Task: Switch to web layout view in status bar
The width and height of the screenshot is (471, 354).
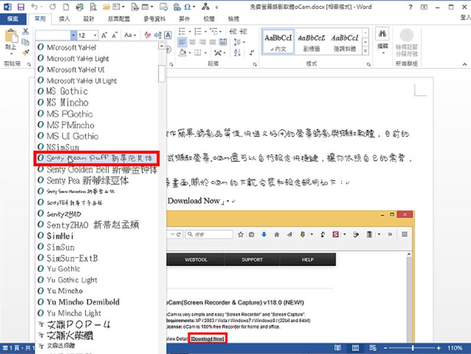Action: tap(373, 348)
